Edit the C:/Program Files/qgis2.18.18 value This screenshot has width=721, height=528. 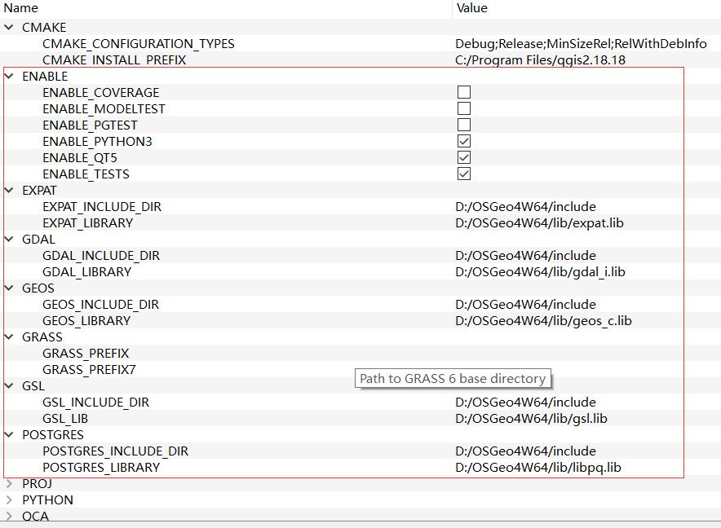coord(540,59)
